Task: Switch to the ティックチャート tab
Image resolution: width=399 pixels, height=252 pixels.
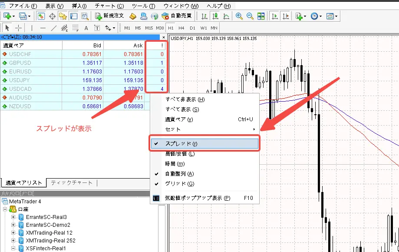Action: tap(71, 183)
